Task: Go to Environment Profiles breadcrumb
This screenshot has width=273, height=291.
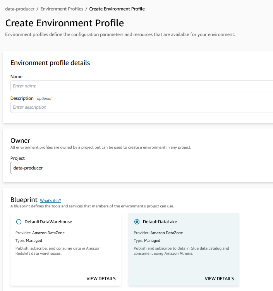Action: point(62,9)
